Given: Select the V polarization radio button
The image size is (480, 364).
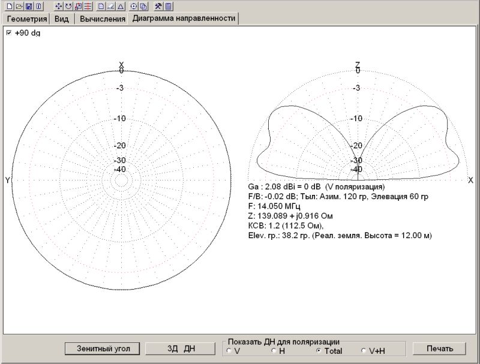Looking at the screenshot, I should (x=229, y=350).
